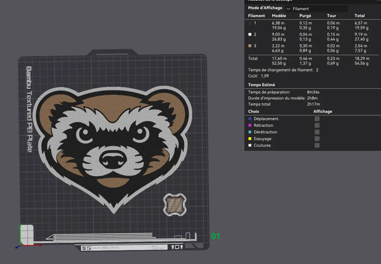This screenshot has height=264, width=381.
Task: Toggle the Essuyage display checkbox
Action: 317,139
